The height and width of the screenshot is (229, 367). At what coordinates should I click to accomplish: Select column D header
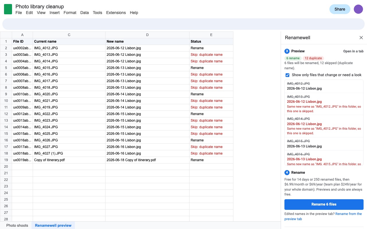(x=147, y=35)
